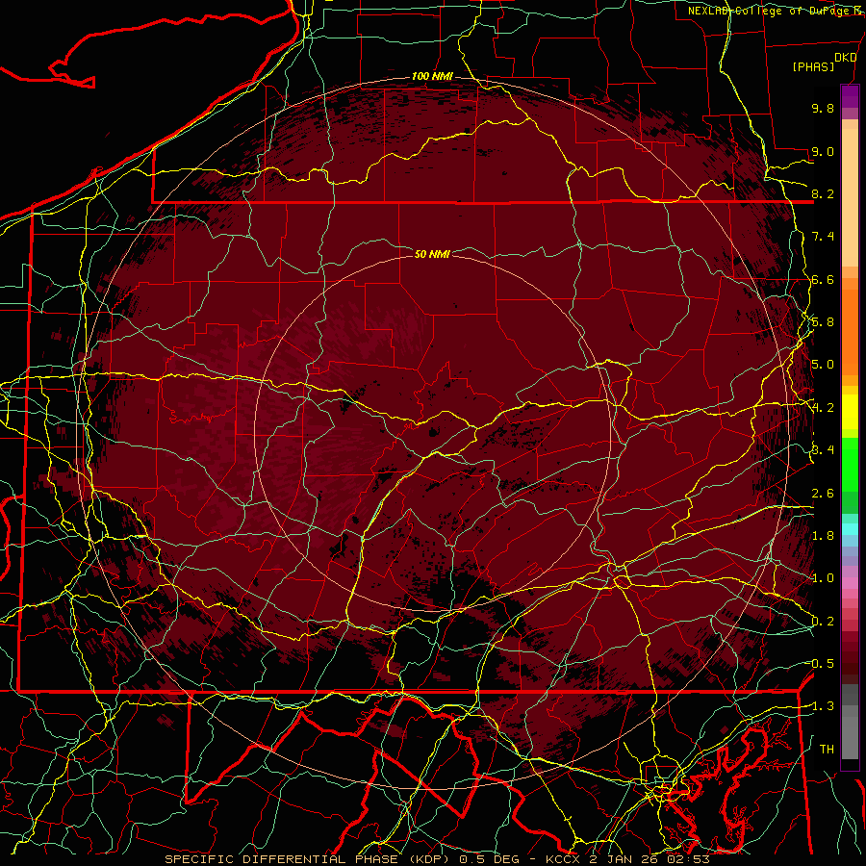The image size is (866, 866).
Task: Select the 5.8 value on the scale
Action: tap(823, 322)
